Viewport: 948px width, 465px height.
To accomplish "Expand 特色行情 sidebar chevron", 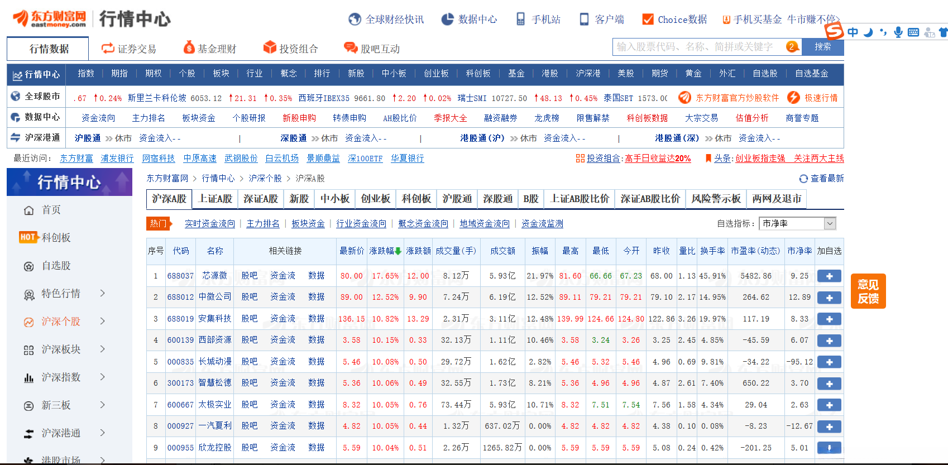I will [102, 293].
